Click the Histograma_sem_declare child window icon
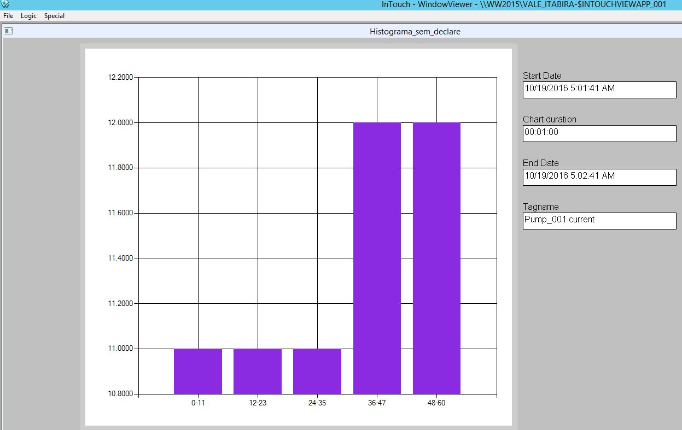 point(8,31)
